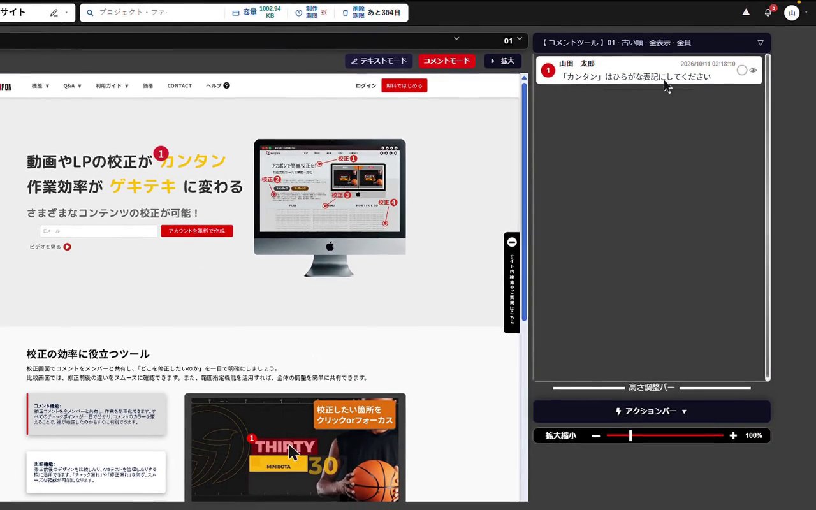The width and height of the screenshot is (816, 510).
Task: Expand the chevron left of 01
Action: tap(456, 39)
